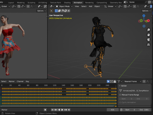Click the action browse icon beside Armature action
153x115 pixels.
tap(120, 91)
